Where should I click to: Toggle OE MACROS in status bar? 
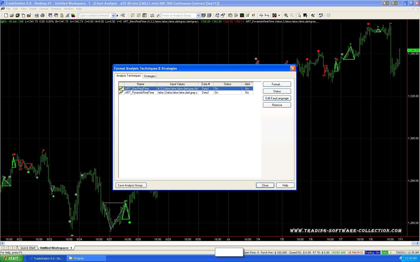click(x=355, y=253)
